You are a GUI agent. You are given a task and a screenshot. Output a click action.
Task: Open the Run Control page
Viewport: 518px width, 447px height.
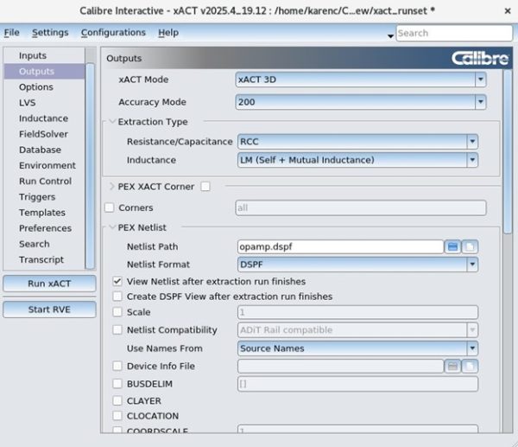click(x=45, y=182)
